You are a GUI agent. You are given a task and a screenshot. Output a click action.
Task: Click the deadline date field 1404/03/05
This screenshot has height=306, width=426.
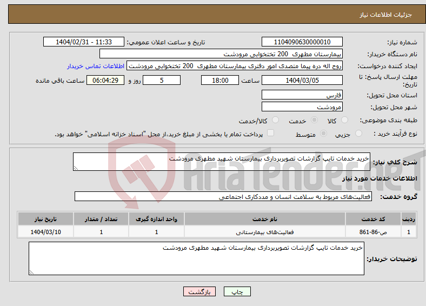pyautogui.click(x=302, y=80)
